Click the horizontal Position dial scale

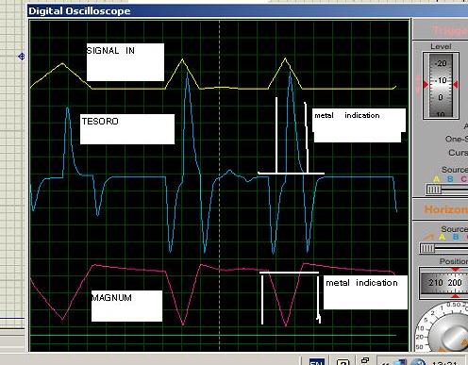(x=444, y=283)
